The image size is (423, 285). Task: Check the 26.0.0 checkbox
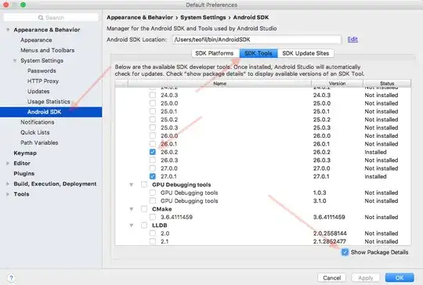(153, 135)
